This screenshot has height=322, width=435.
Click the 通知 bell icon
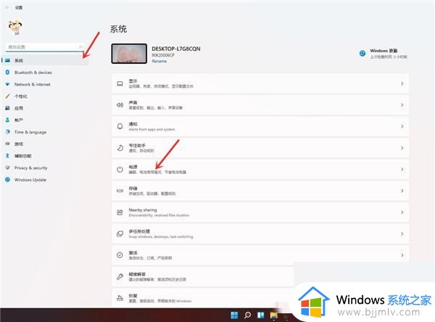coord(120,126)
